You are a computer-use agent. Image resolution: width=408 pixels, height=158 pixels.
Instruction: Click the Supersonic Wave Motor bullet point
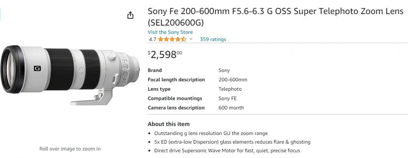click(x=227, y=150)
